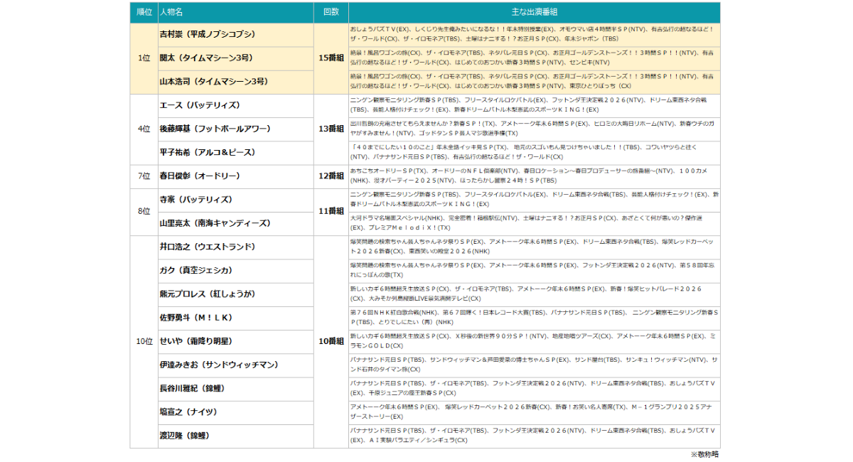The height and width of the screenshot is (462, 853).
Task: Select the 吉村崇（平成ノブシコブシ） name cell
Action: point(207,34)
